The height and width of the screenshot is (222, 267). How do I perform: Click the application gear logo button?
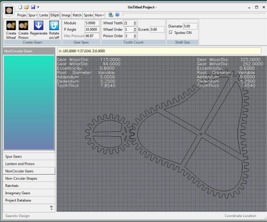[x=9, y=11]
